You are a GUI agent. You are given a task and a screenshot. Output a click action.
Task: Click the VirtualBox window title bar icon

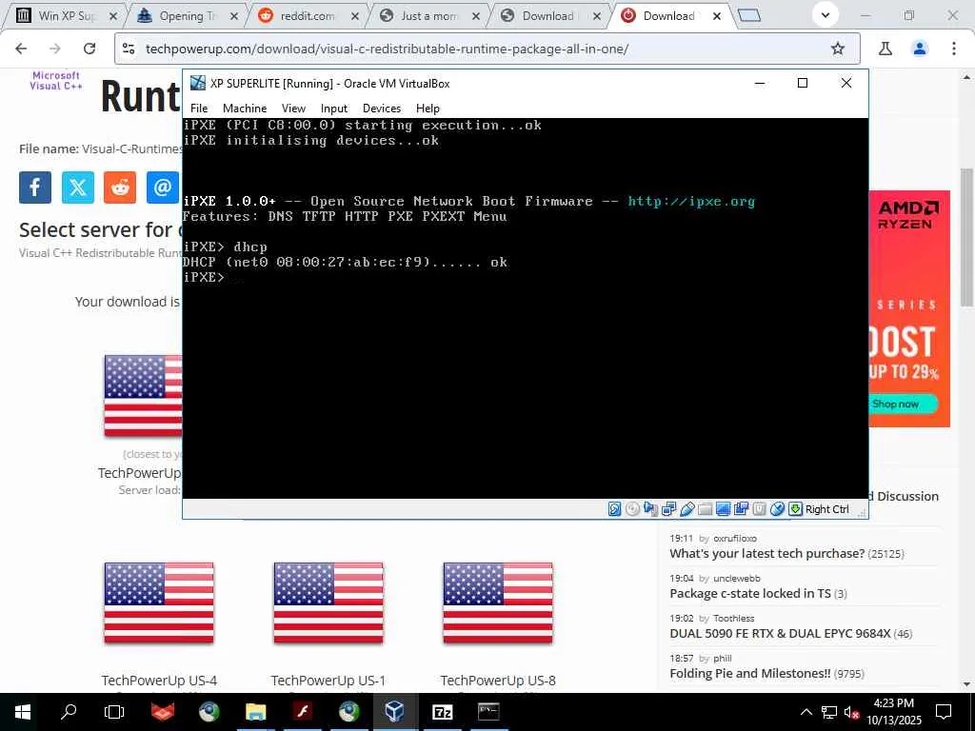pos(198,83)
